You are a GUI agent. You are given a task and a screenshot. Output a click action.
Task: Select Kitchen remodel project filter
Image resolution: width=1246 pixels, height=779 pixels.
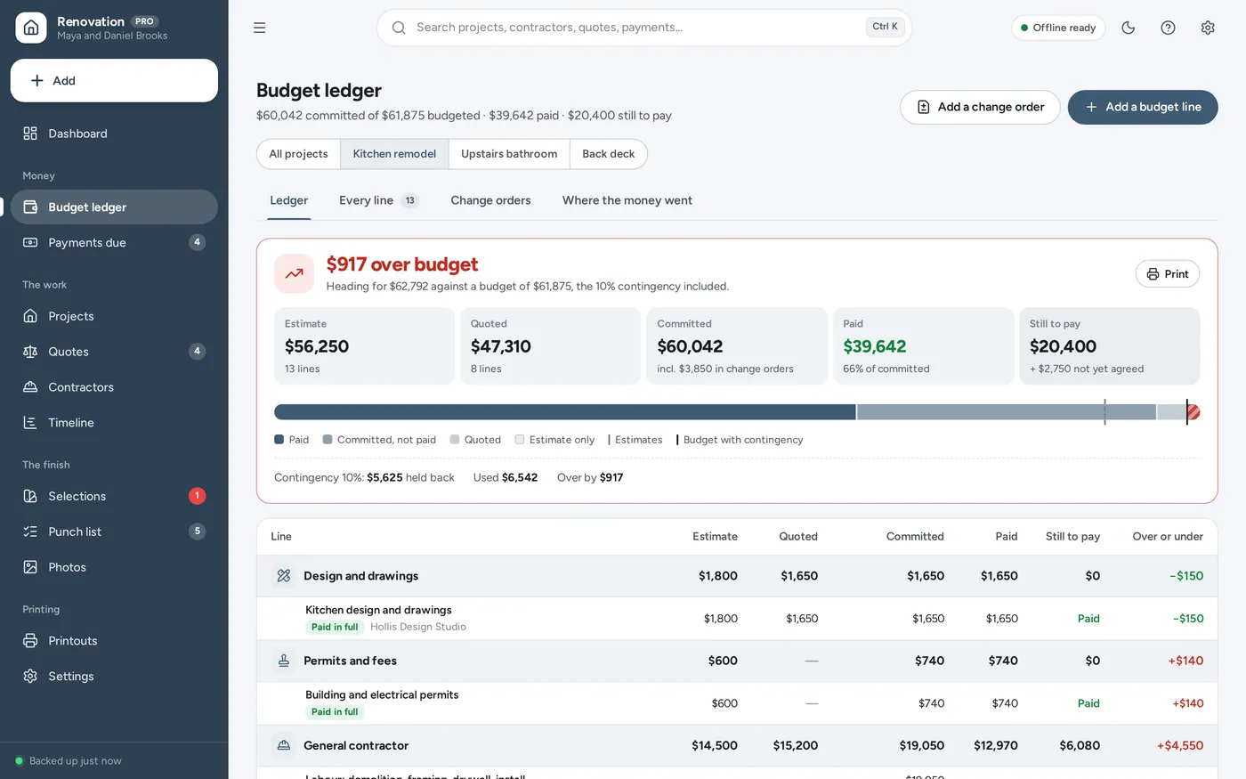[394, 154]
